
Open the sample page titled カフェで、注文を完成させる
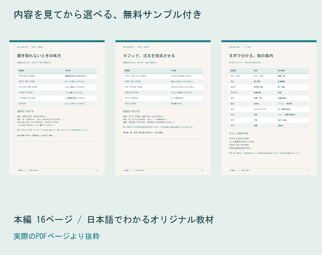[163, 108]
